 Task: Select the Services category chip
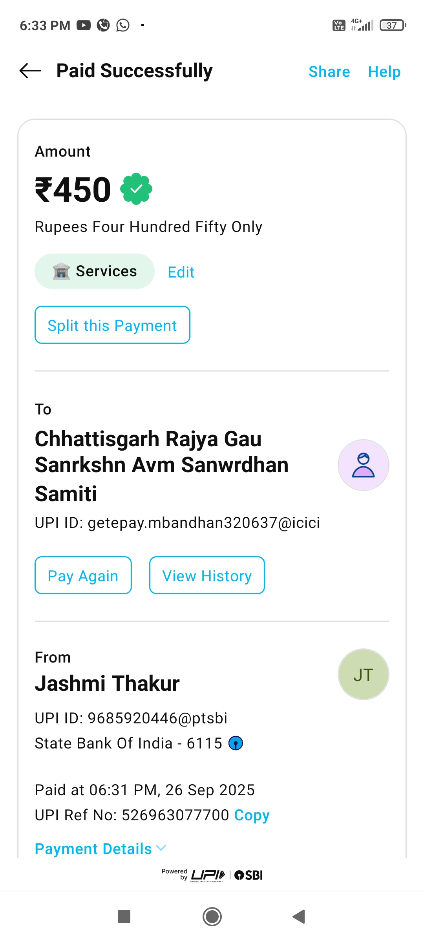point(95,271)
